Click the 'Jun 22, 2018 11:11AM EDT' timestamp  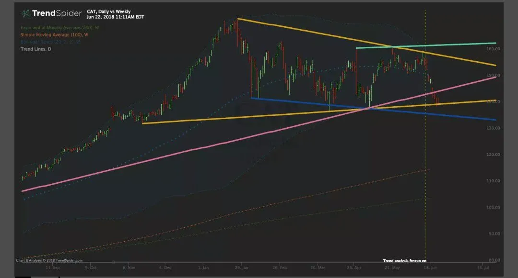point(115,17)
